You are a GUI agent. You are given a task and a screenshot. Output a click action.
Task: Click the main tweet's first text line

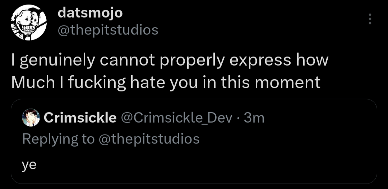pyautogui.click(x=170, y=61)
